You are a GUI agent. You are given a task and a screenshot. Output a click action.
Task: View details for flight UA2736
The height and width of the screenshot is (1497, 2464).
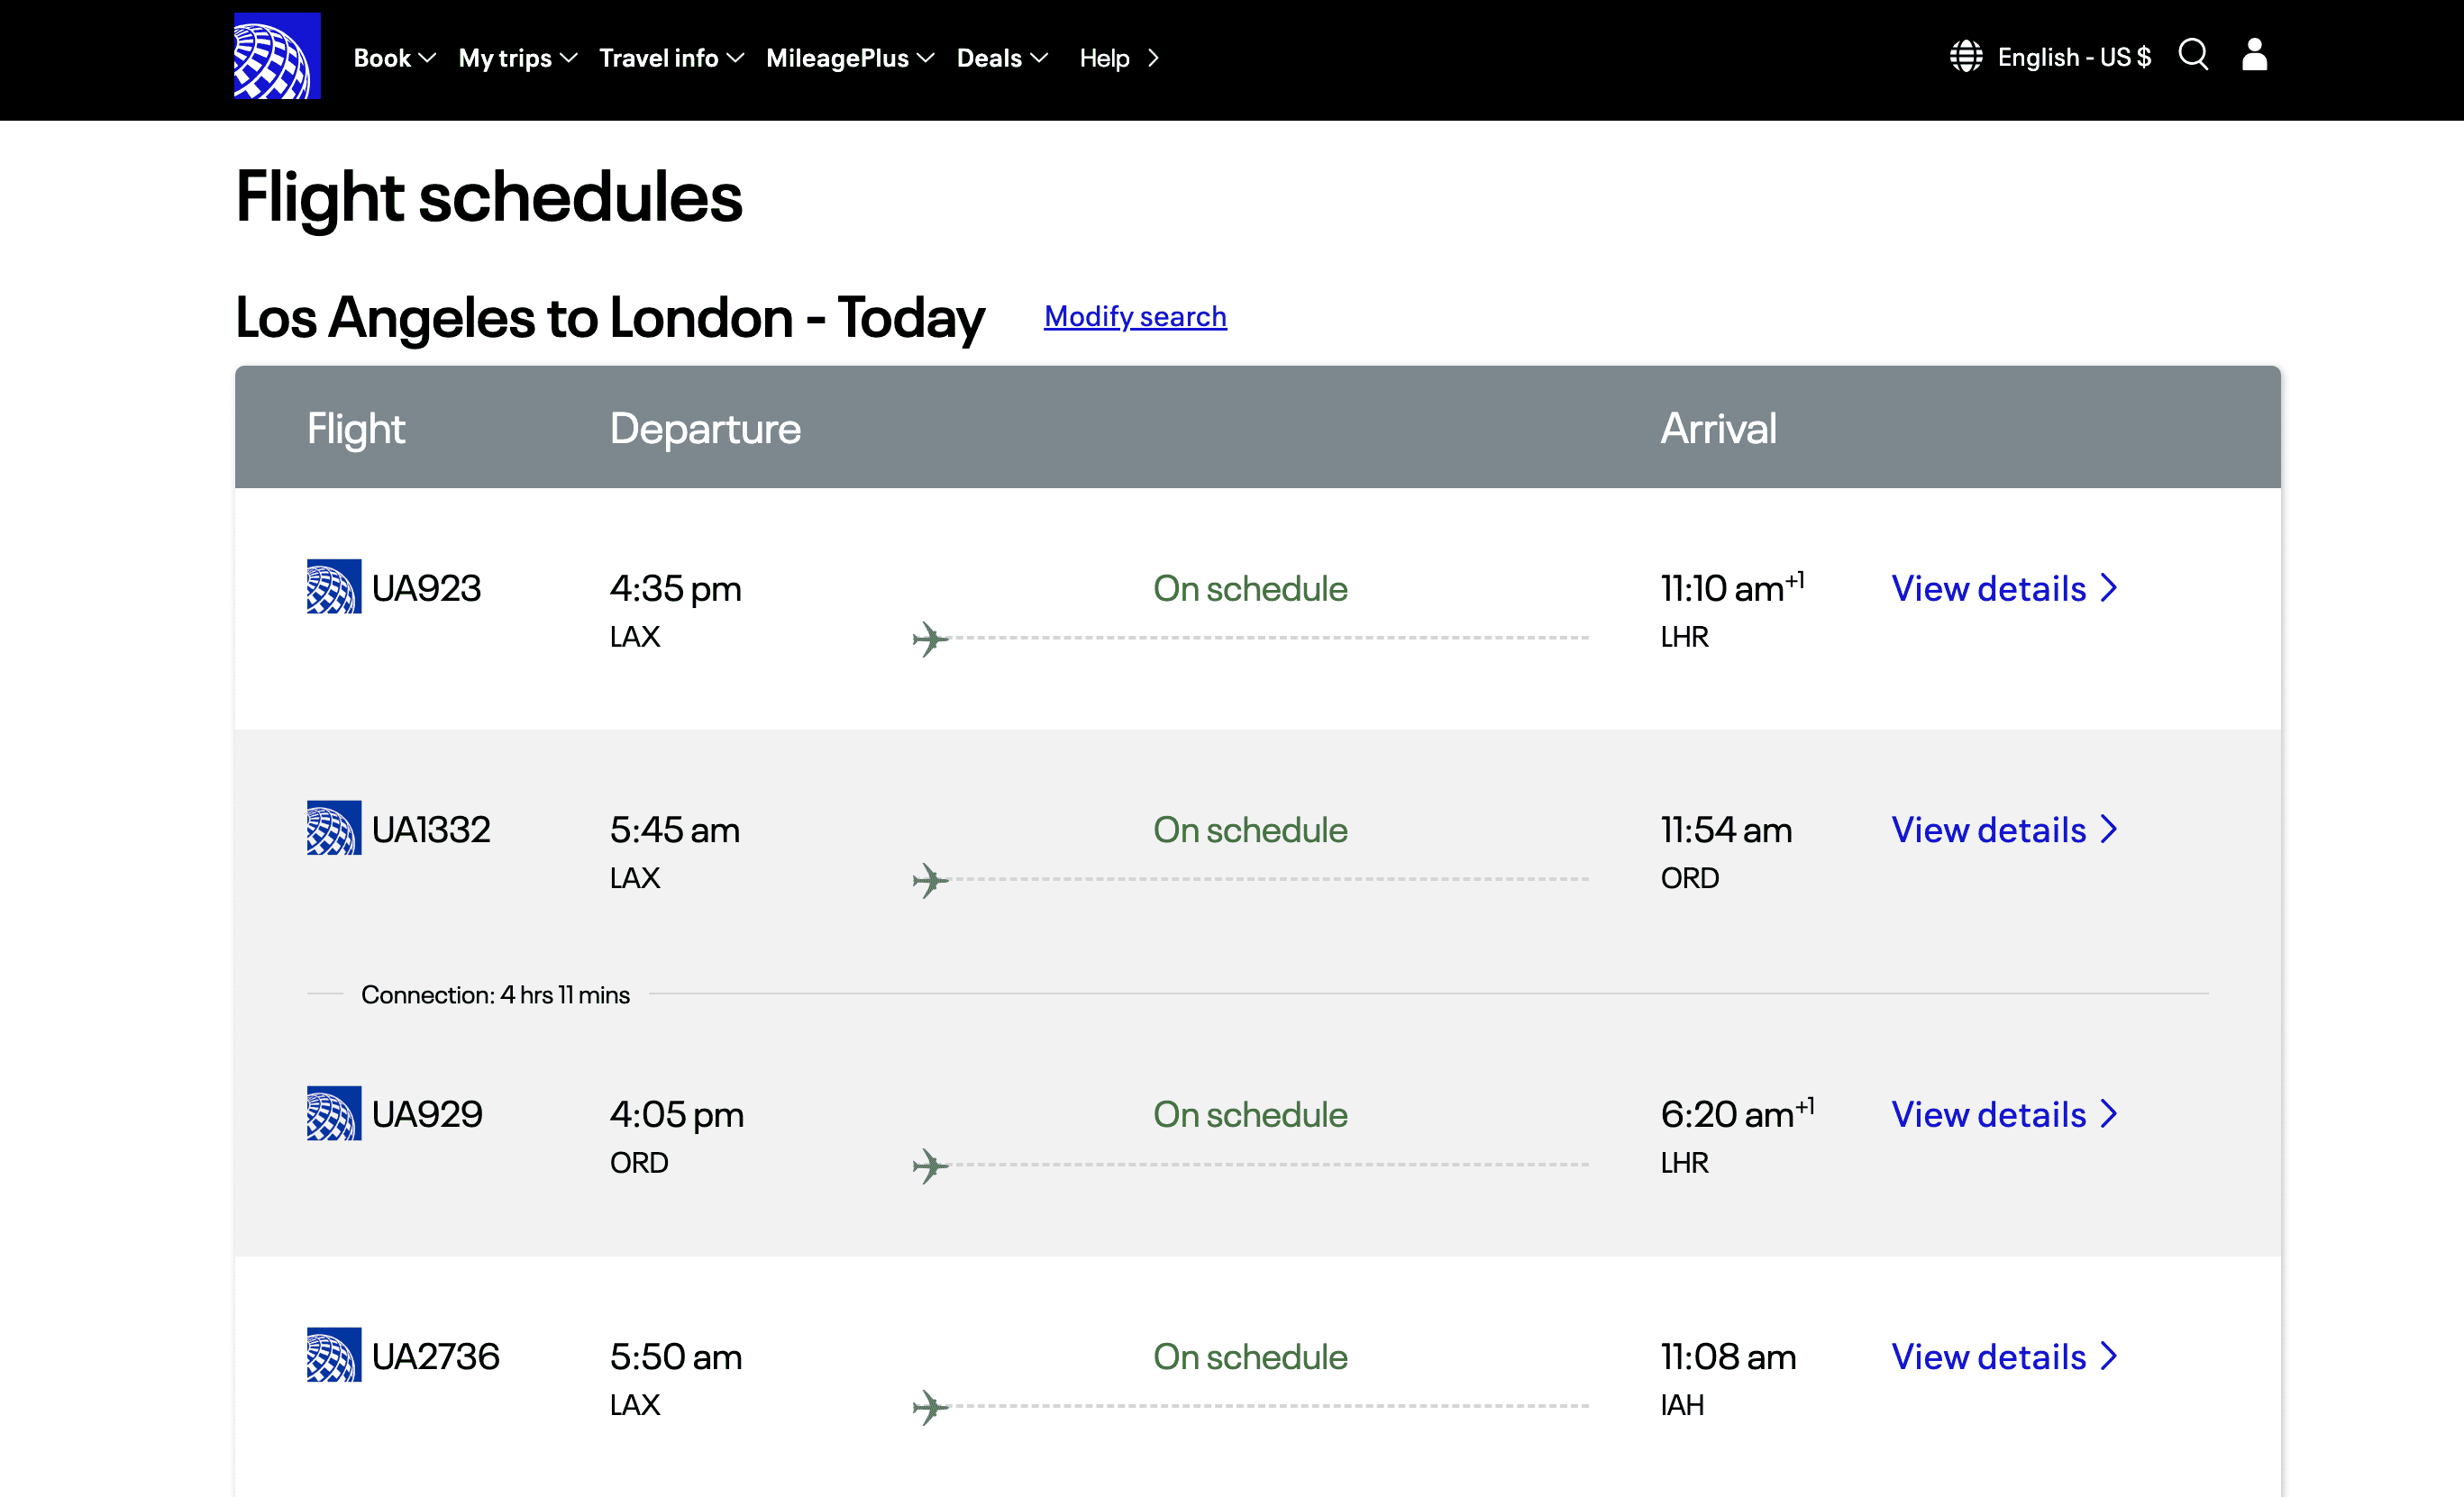click(2003, 1356)
